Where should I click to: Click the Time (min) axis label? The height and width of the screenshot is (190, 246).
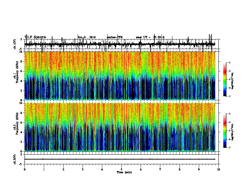[124, 172]
